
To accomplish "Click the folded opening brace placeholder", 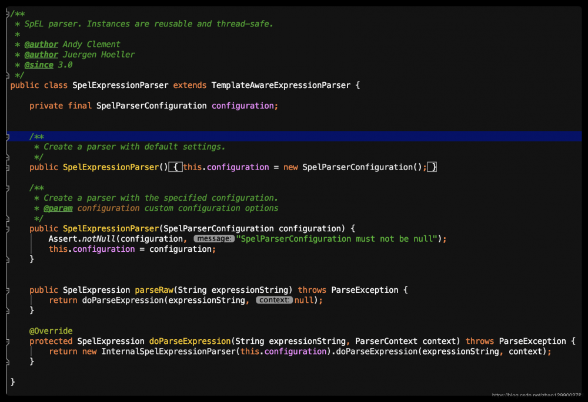I will click(x=175, y=167).
